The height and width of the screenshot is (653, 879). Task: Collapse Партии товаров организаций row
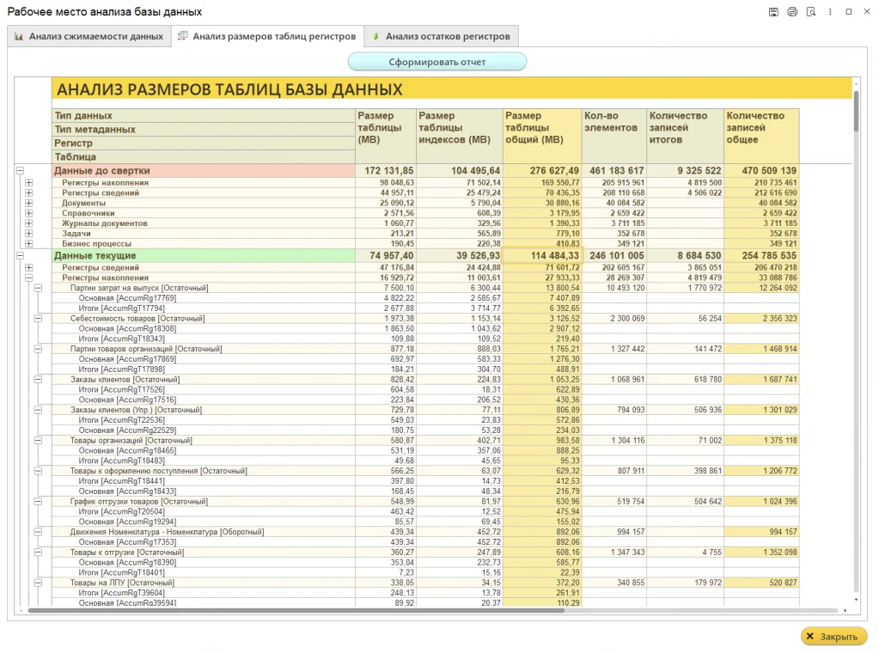(38, 349)
